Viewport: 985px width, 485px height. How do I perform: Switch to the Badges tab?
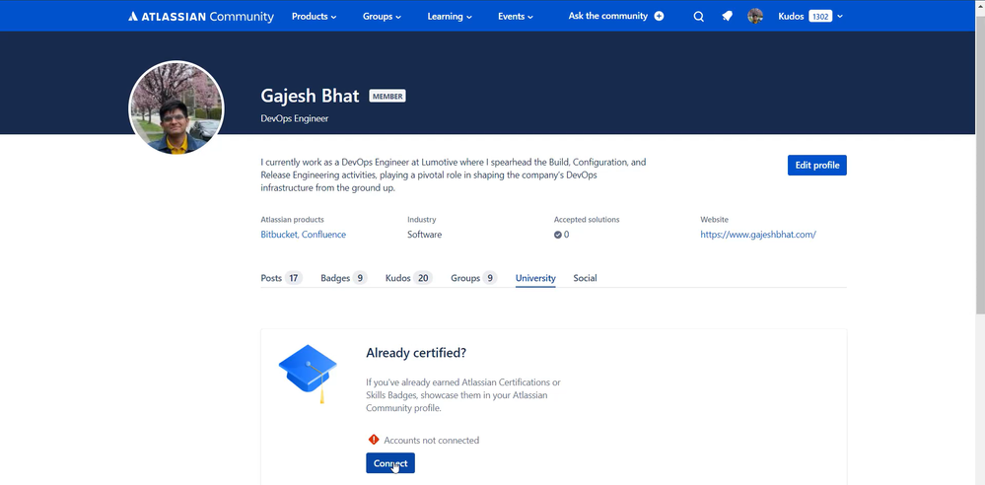tap(344, 278)
